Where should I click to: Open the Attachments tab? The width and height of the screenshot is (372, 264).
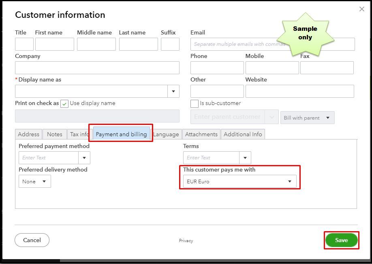click(x=201, y=134)
